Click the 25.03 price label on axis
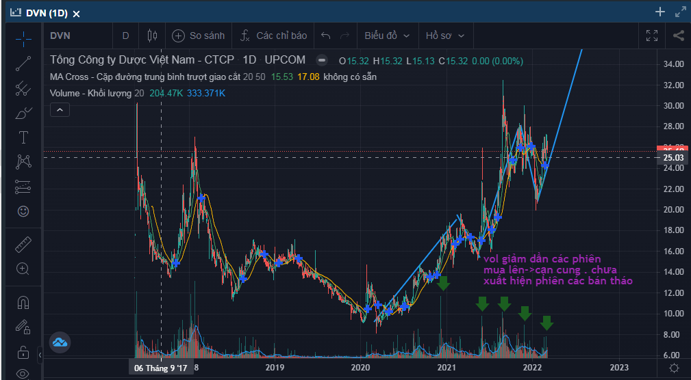Viewport: 691px width, 380px height. point(673,157)
